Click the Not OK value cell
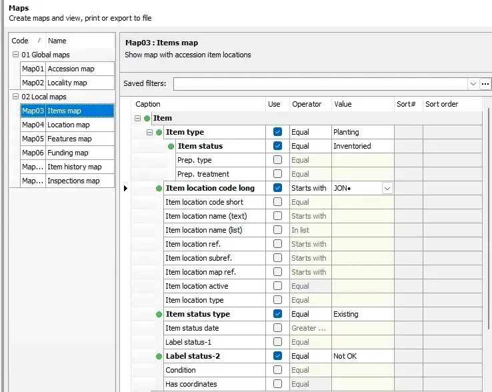Image resolution: width=492 pixels, height=392 pixels. tap(363, 356)
